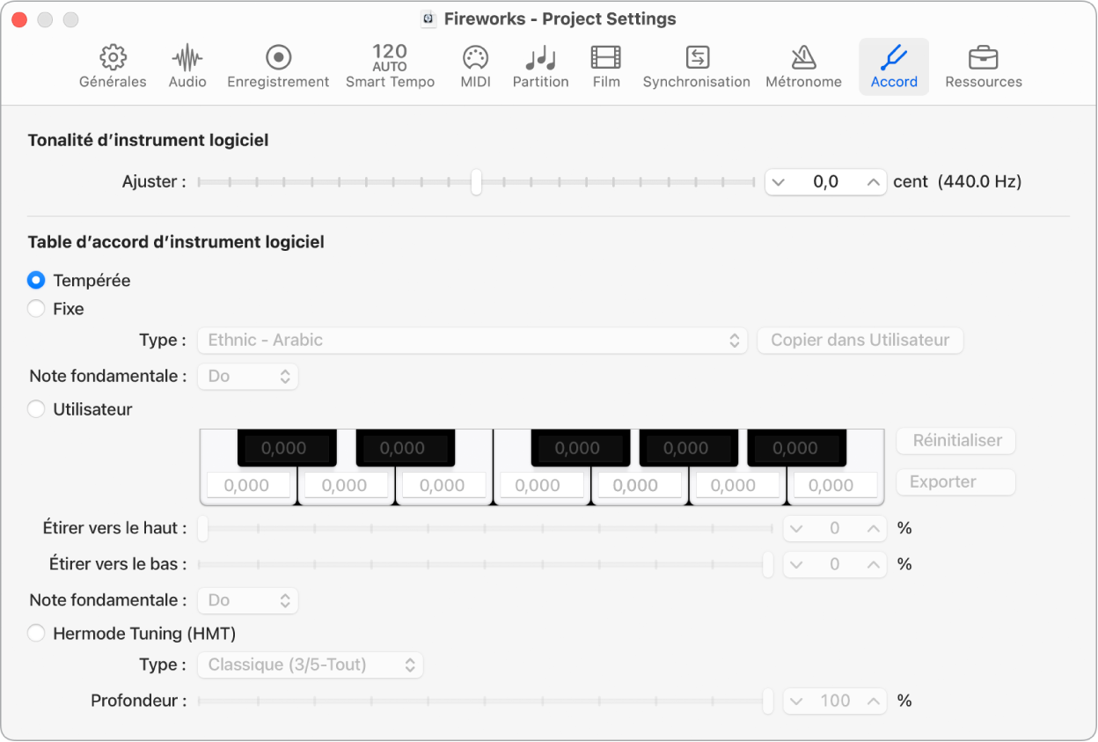Open the Synchronisation settings icon

click(x=696, y=58)
